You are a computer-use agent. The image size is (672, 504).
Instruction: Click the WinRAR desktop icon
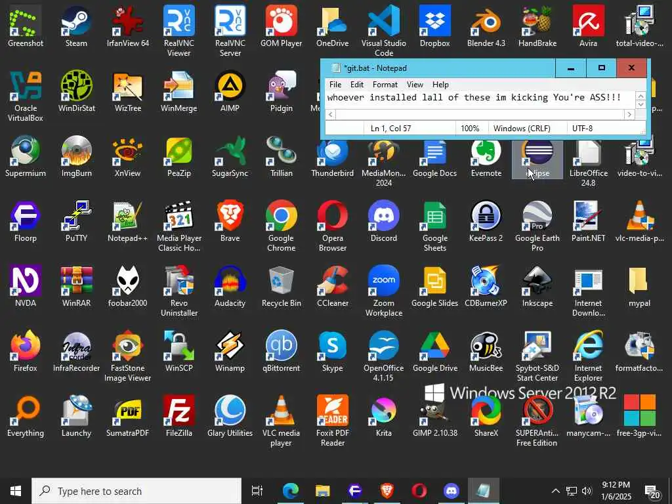[x=76, y=286]
